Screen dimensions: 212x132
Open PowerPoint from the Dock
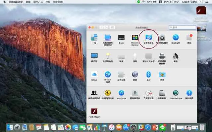(x=155, y=127)
